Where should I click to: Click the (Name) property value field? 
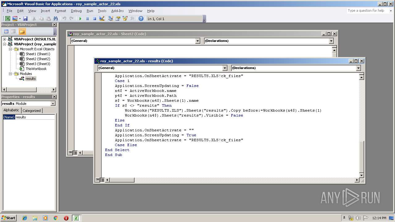[x=35, y=117]
